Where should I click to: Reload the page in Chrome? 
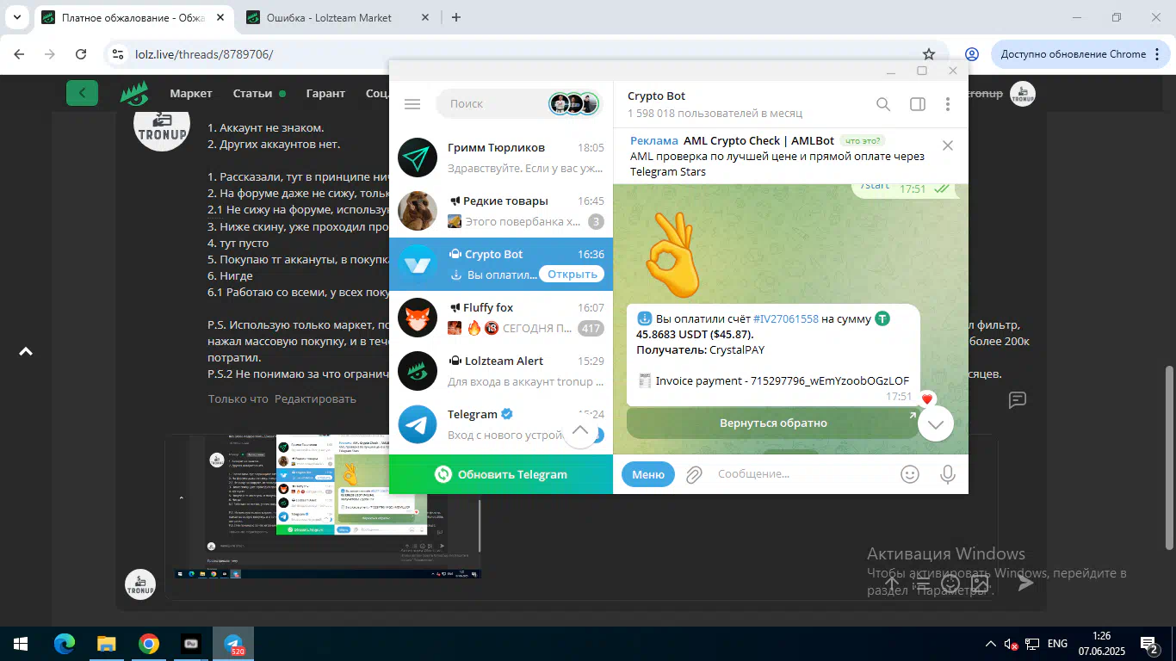pos(81,54)
